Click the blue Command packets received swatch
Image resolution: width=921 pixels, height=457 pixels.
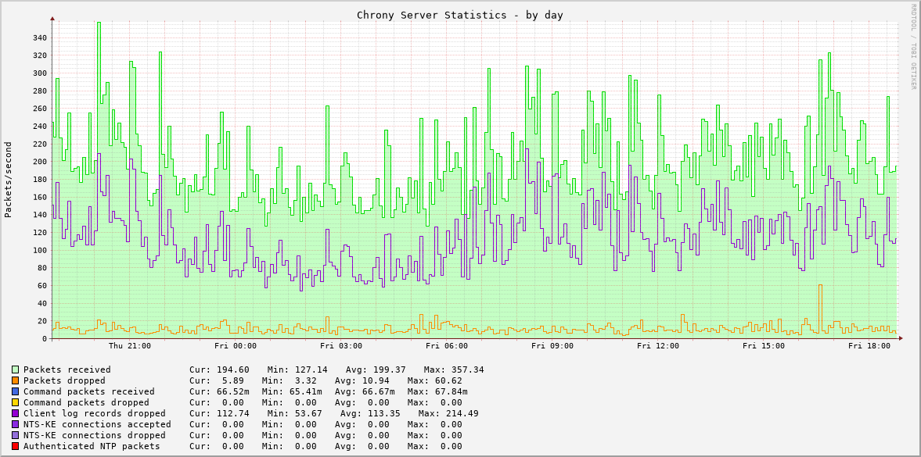click(x=13, y=391)
